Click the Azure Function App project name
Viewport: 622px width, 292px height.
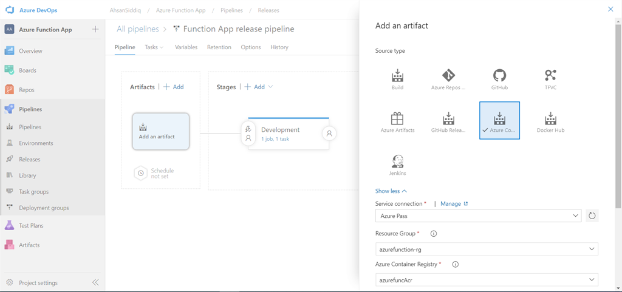46,30
